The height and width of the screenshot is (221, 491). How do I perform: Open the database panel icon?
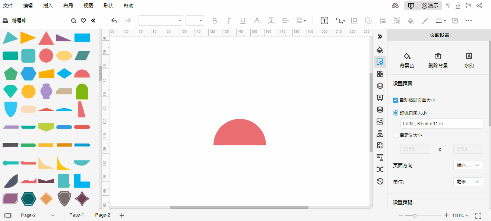click(x=380, y=110)
